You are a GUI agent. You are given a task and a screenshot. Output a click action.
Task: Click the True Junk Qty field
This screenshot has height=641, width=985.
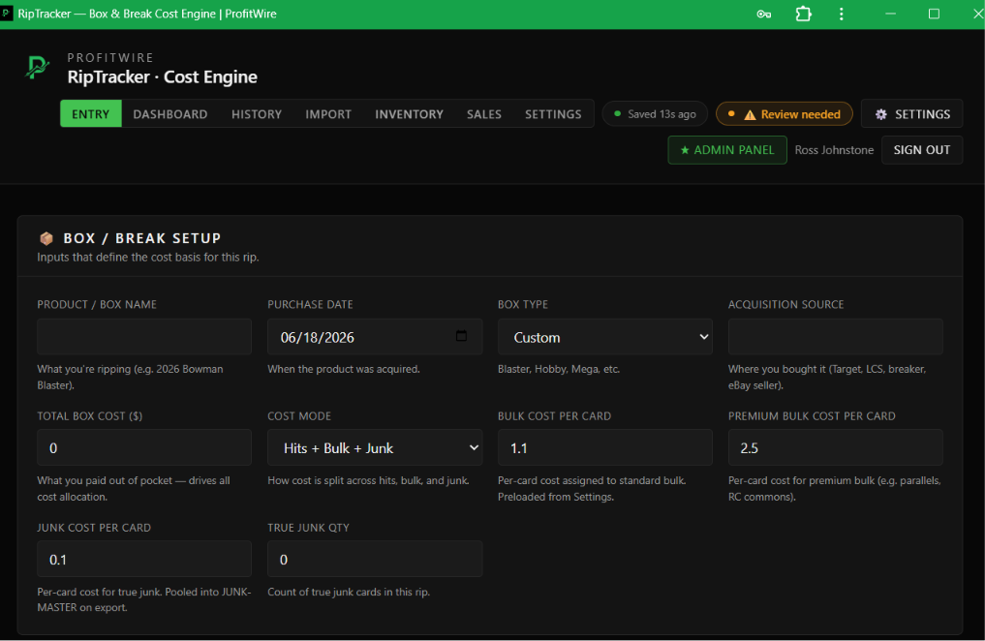click(375, 559)
